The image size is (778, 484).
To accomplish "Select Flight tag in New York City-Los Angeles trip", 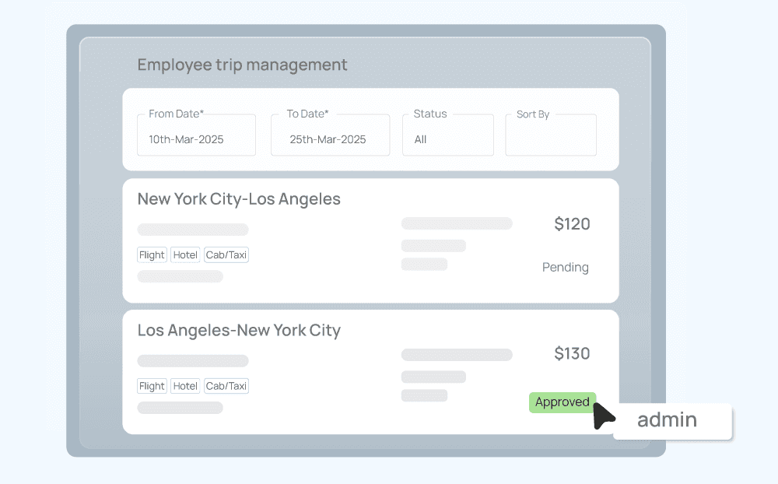I will (152, 255).
